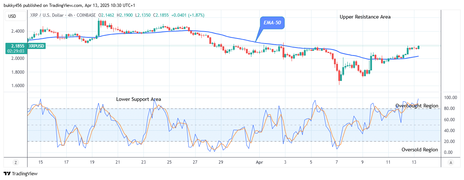Click the XRPUSD price label 2.1855
The height and width of the screenshot is (180, 464).
point(16,46)
